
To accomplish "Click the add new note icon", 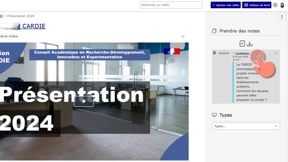I will point(242,44).
